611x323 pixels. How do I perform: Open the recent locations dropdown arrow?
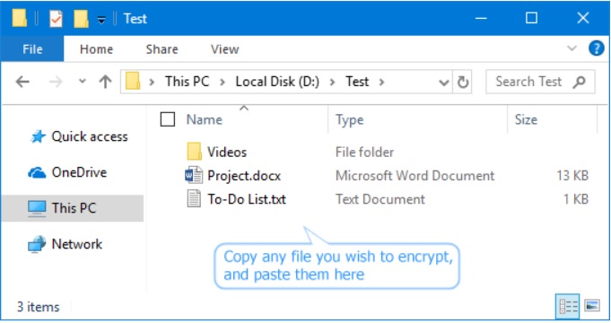82,82
